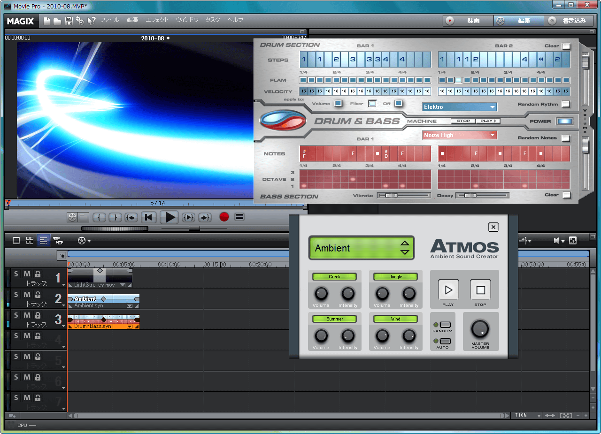Set the range end with the } marker button
The image size is (601, 434).
coord(116,217)
